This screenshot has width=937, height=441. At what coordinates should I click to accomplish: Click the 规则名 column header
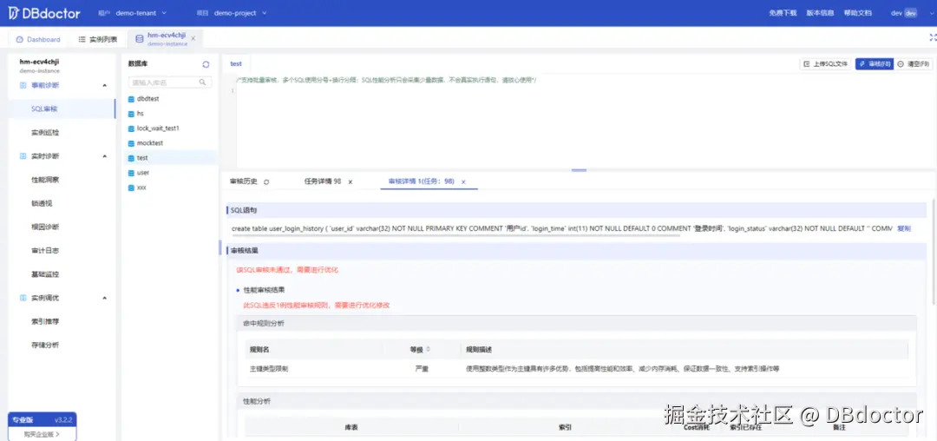pyautogui.click(x=259, y=349)
